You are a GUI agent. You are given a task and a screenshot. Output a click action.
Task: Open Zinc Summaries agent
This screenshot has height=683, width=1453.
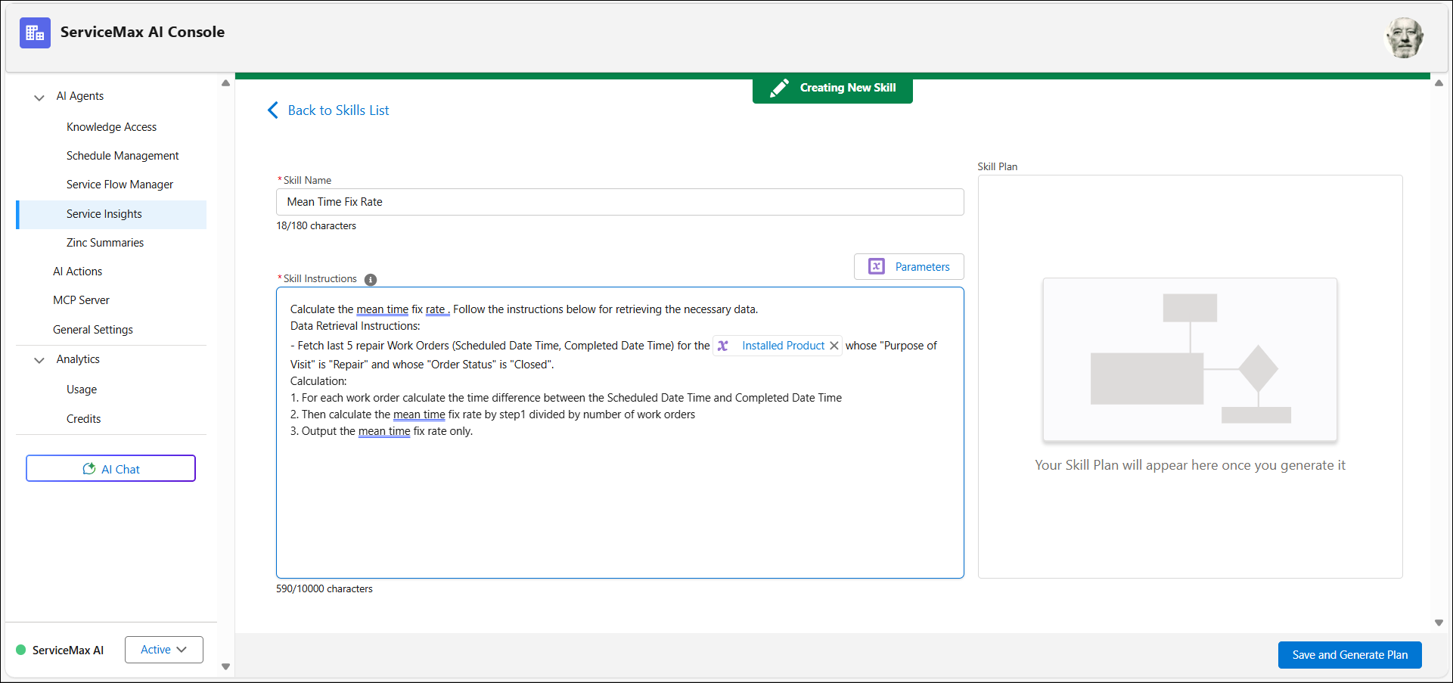point(105,243)
